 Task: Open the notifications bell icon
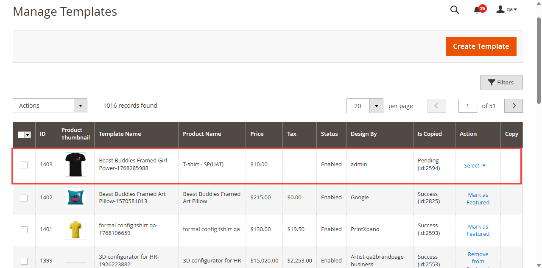coord(477,10)
